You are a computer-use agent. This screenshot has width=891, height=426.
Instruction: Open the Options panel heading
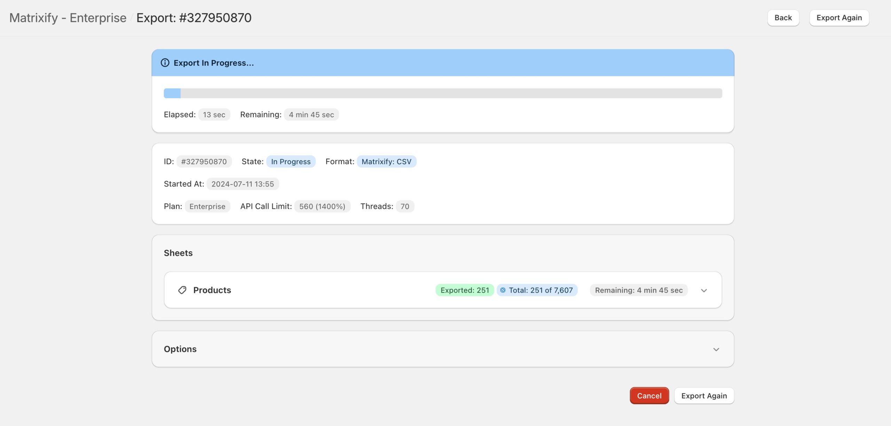tap(180, 349)
